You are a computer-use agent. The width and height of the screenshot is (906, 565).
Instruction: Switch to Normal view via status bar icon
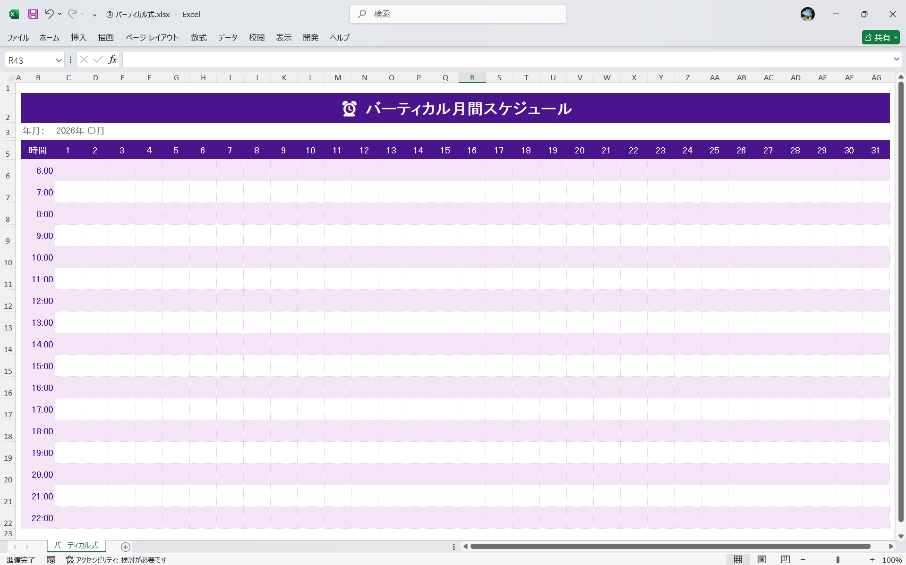click(x=738, y=559)
